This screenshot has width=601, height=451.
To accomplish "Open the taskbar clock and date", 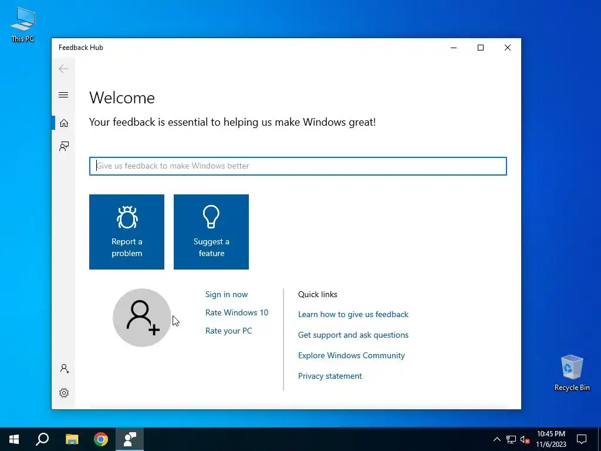I will tap(551, 439).
